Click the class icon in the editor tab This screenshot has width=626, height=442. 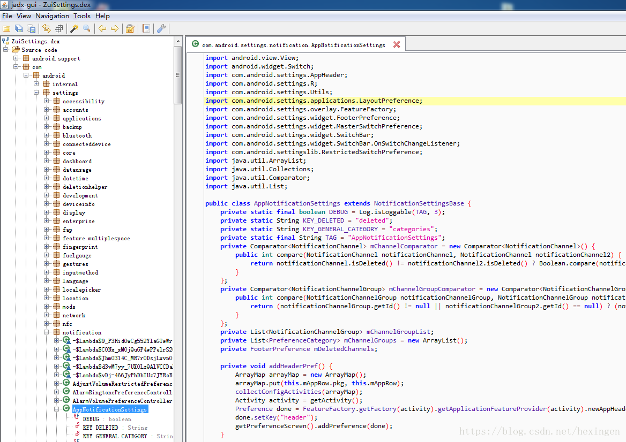tap(195, 44)
